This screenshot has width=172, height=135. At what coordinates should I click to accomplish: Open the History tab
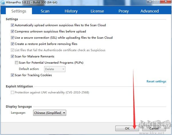(71, 11)
